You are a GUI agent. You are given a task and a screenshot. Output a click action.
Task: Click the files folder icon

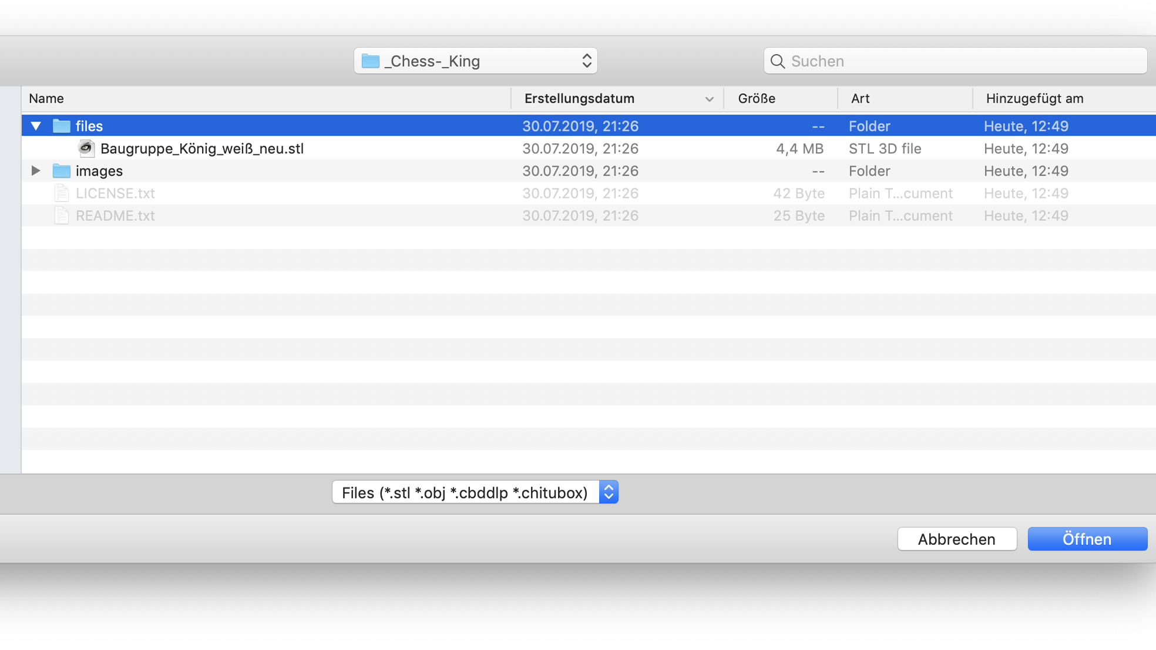pos(61,126)
